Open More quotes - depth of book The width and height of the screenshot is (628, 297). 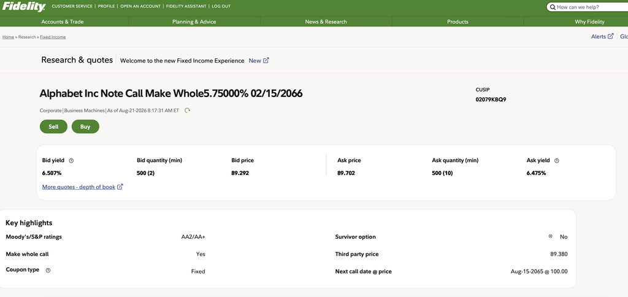pyautogui.click(x=78, y=187)
